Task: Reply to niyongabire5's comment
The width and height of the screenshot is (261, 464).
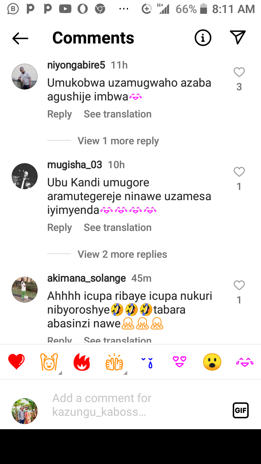Action: (x=59, y=114)
